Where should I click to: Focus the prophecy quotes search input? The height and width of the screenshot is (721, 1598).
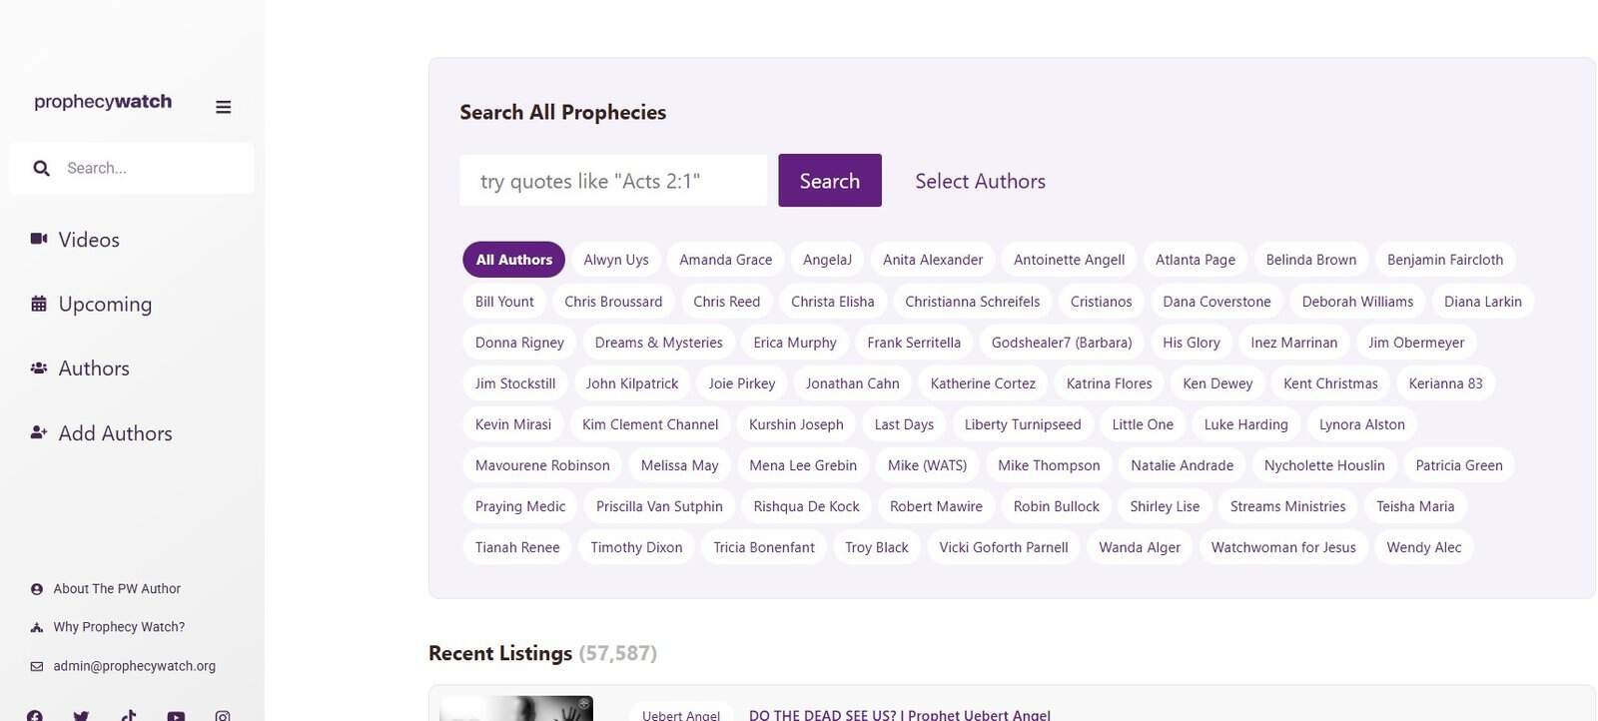(x=613, y=181)
